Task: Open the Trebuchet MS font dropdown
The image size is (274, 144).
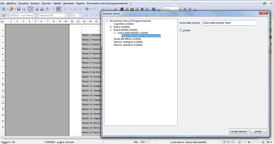Action: tap(66, 15)
